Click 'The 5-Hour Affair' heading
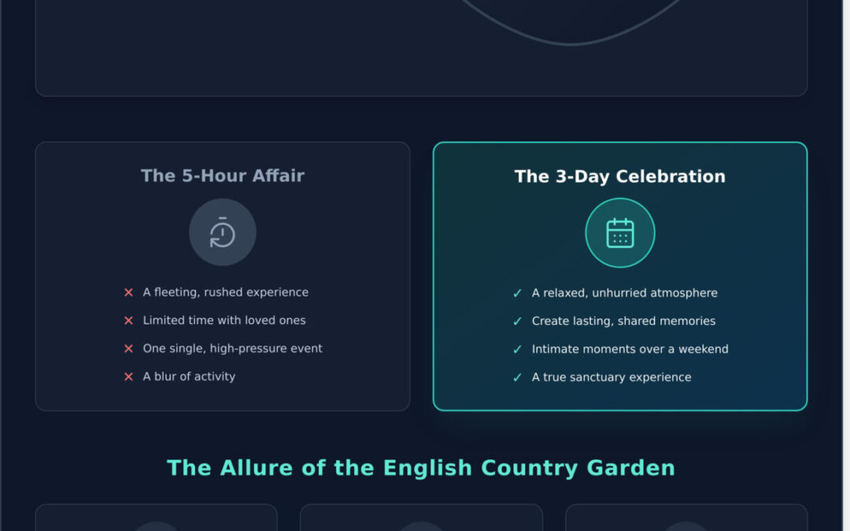Image resolution: width=850 pixels, height=531 pixels. pos(223,175)
